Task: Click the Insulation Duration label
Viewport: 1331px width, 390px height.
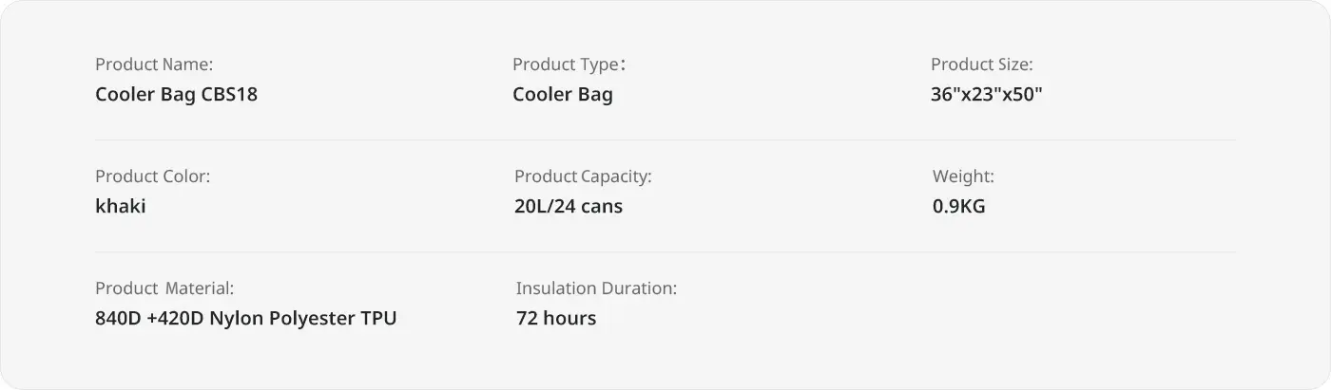Action: tap(596, 288)
